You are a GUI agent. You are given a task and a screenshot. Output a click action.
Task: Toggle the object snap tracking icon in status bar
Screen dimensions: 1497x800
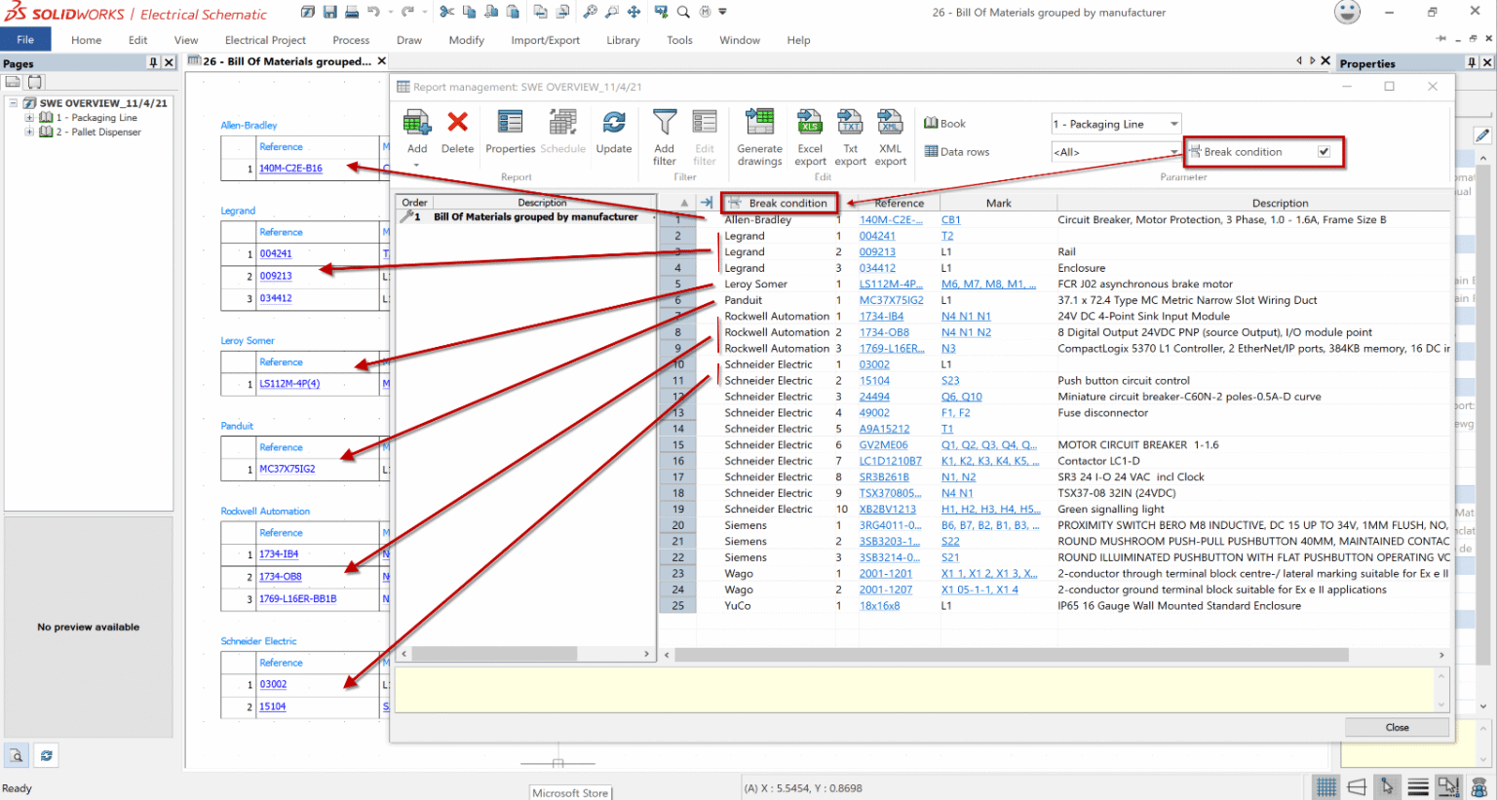[1449, 786]
